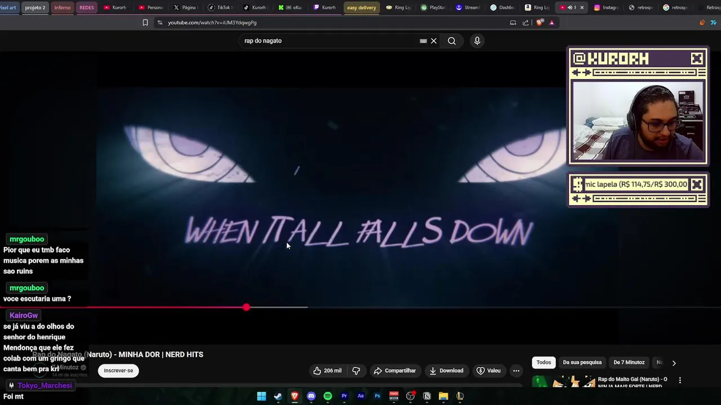This screenshot has width=721, height=405.
Task: Click the Rap do Maito Gai video title
Action: tap(633, 382)
